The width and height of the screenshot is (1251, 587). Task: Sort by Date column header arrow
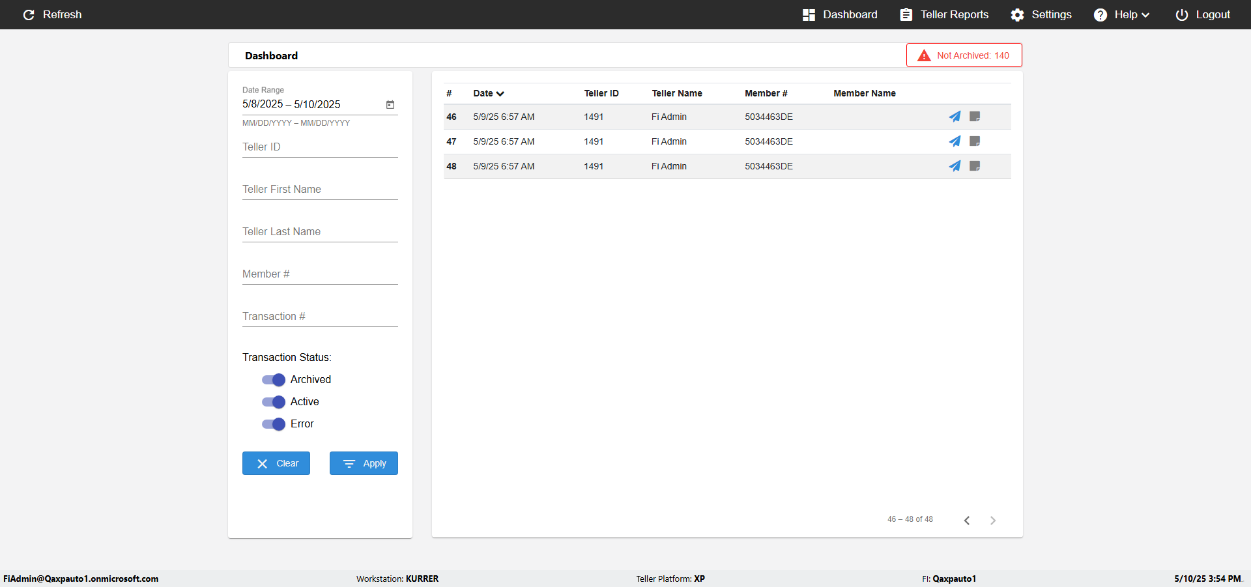[x=500, y=94]
